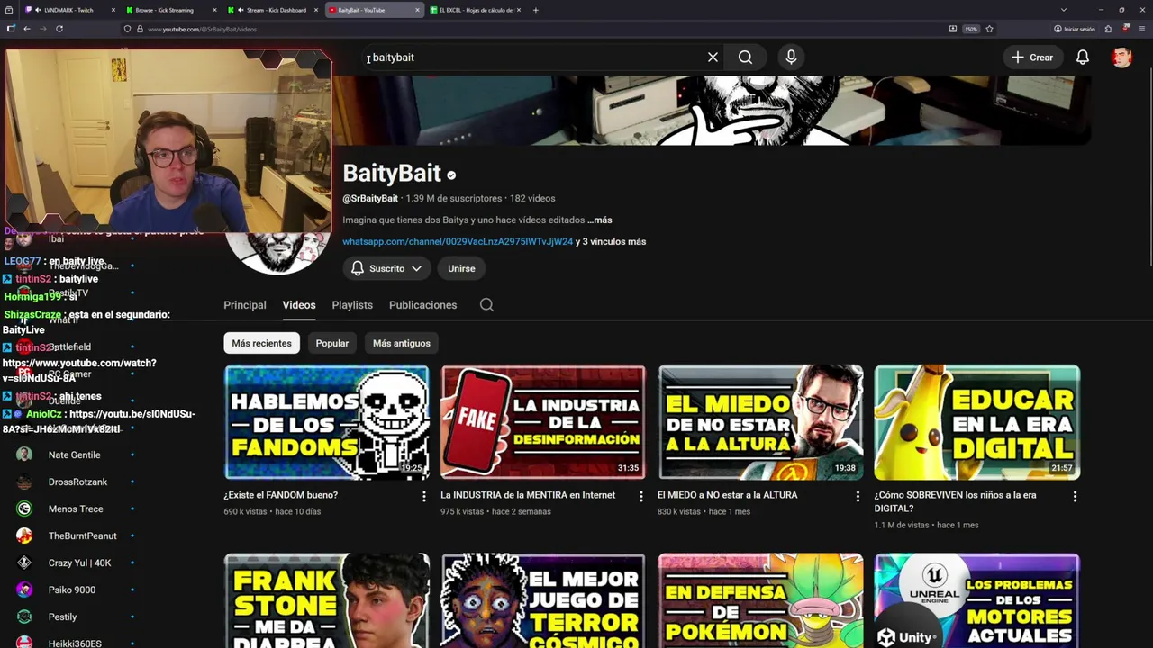Click the 150% zoom level indicator
This screenshot has width=1153, height=648.
point(971,29)
